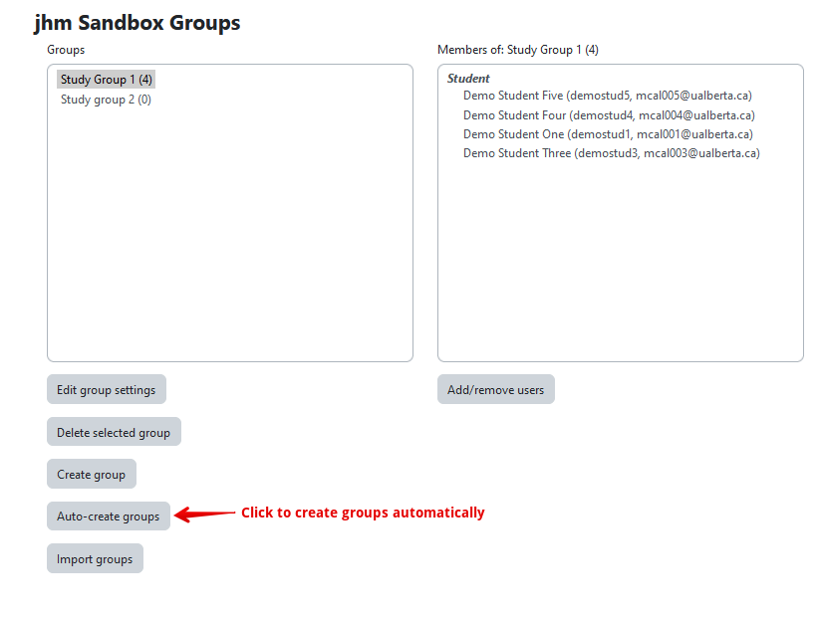Image resolution: width=819 pixels, height=619 pixels.
Task: Open Auto-create groups
Action: [108, 516]
